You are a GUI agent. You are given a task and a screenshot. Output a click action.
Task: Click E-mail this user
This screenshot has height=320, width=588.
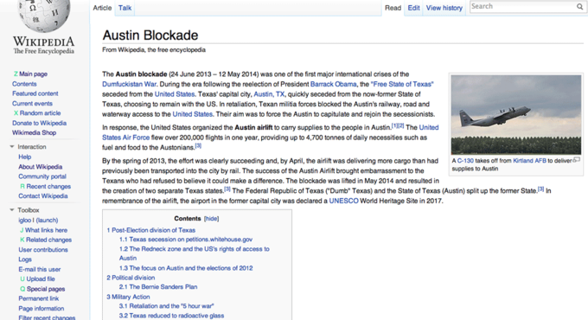pos(40,269)
